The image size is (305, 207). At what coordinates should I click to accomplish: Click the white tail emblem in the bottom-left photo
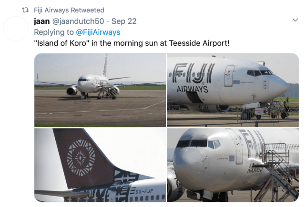81,157
